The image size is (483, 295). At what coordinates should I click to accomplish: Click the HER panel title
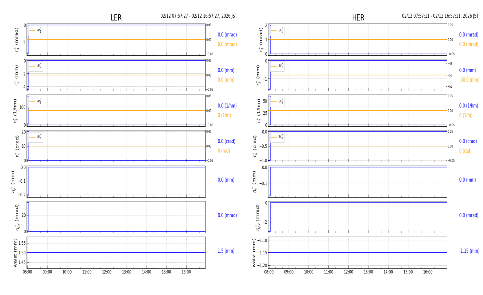[x=358, y=18]
